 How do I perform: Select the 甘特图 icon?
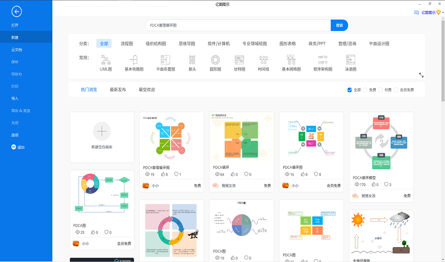240,60
